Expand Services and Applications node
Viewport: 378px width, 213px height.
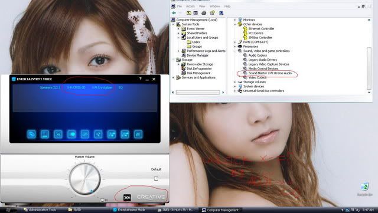[173, 77]
